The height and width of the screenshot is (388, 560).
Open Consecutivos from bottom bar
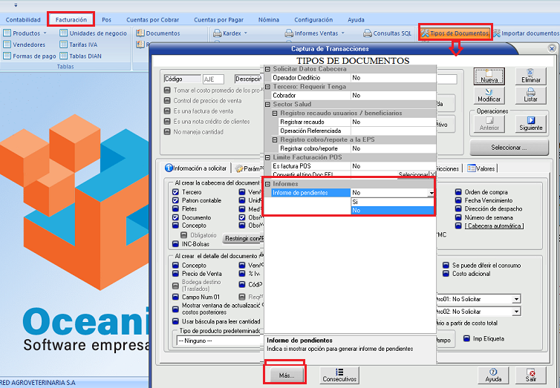[x=339, y=375]
